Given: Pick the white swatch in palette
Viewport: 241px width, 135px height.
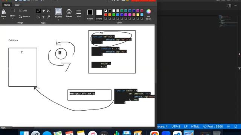Looking at the screenshot, I should pos(114,10).
